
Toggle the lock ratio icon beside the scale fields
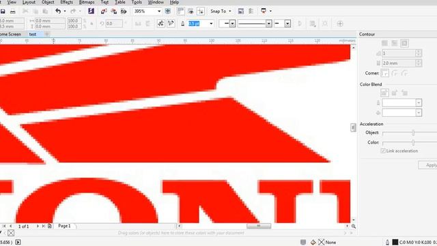(x=91, y=24)
